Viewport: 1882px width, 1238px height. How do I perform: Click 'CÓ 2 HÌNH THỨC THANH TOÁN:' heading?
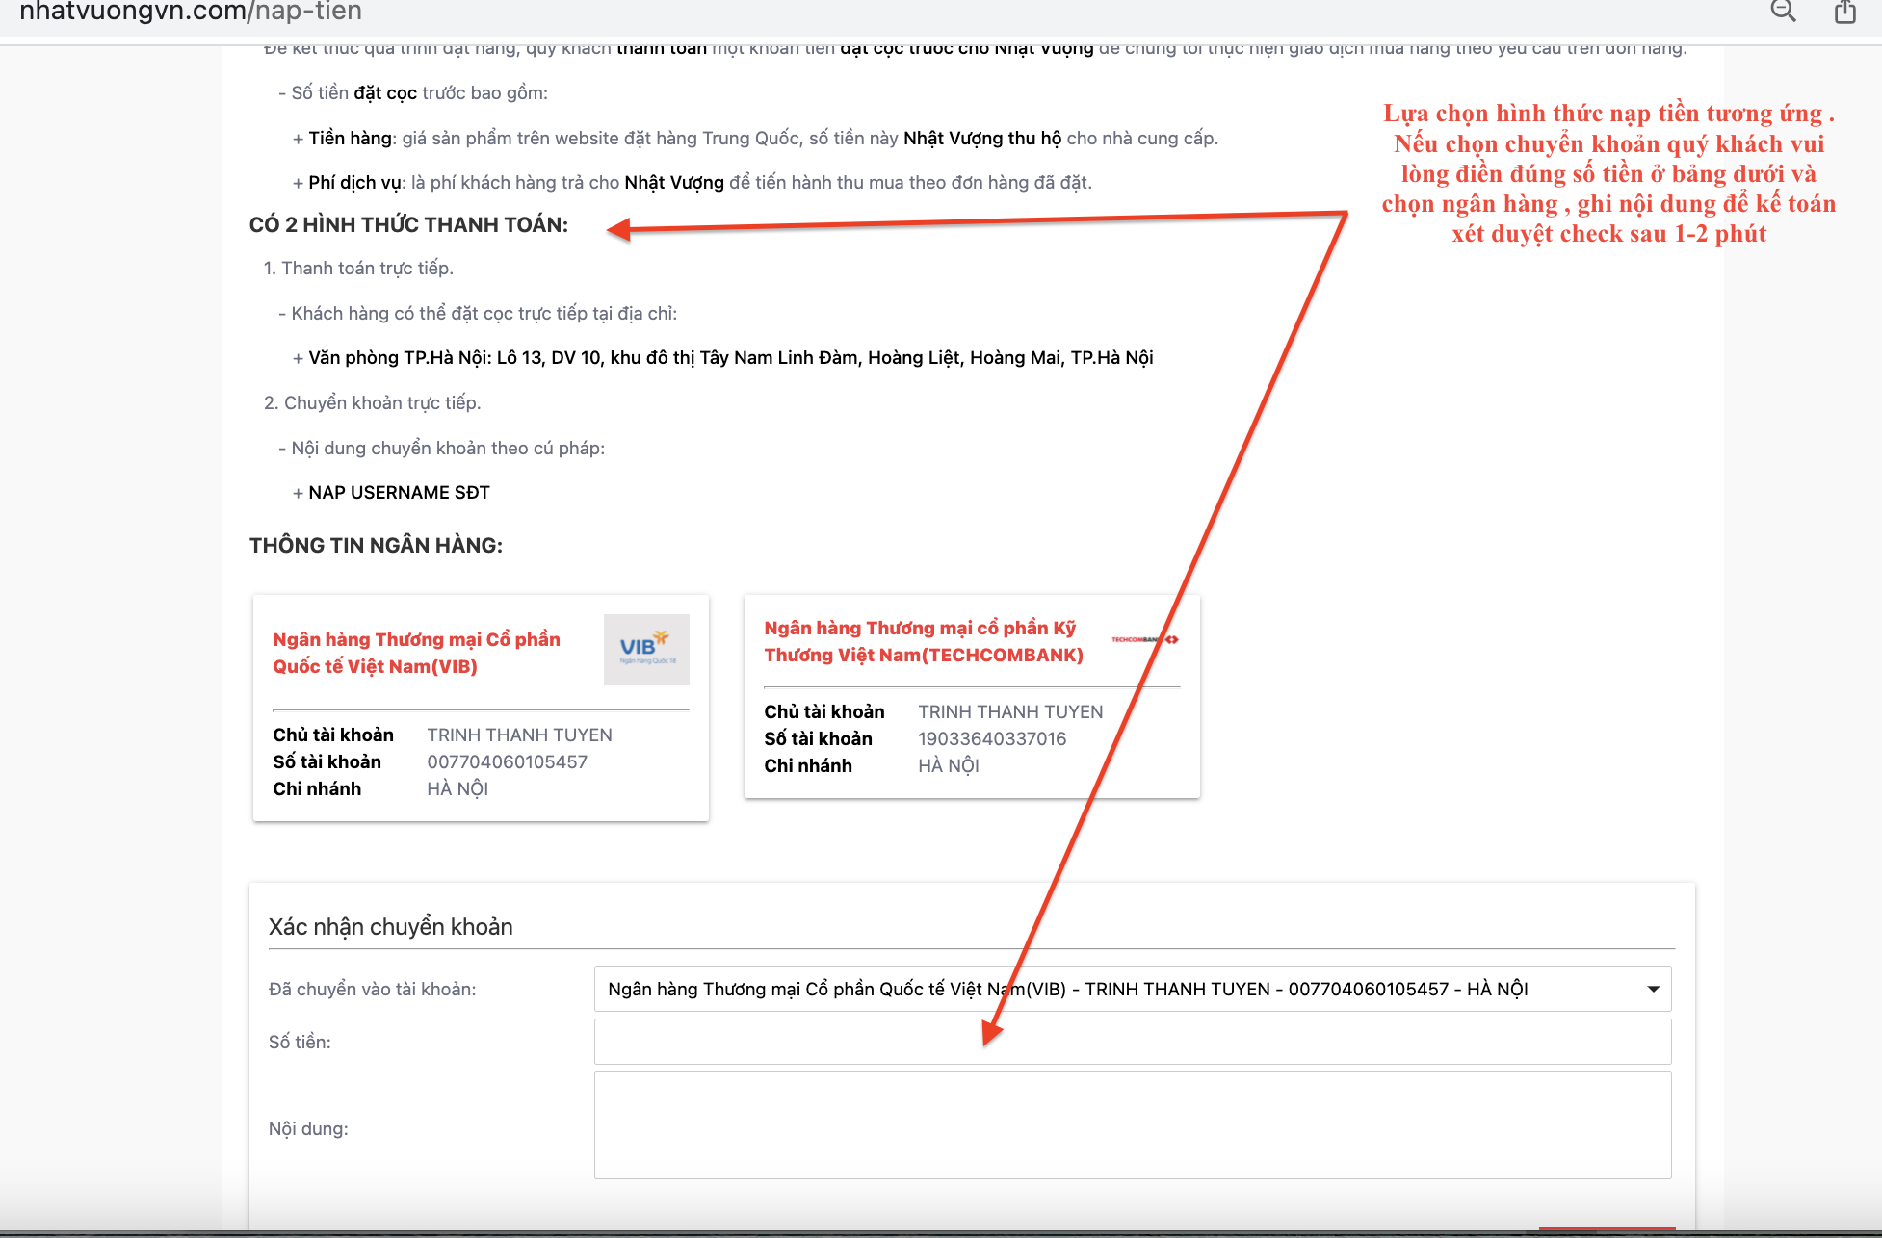408,224
